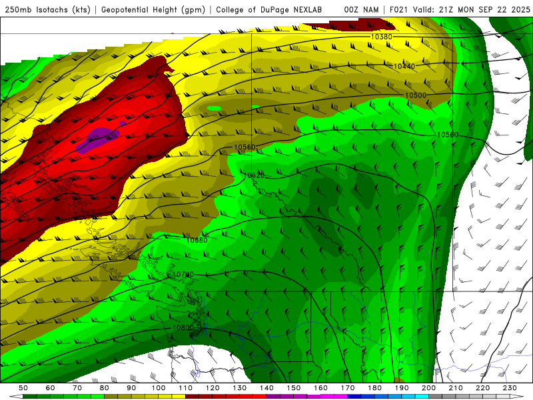The image size is (533, 400).
Task: Click the 50 knot legend value
Action: tap(23, 388)
